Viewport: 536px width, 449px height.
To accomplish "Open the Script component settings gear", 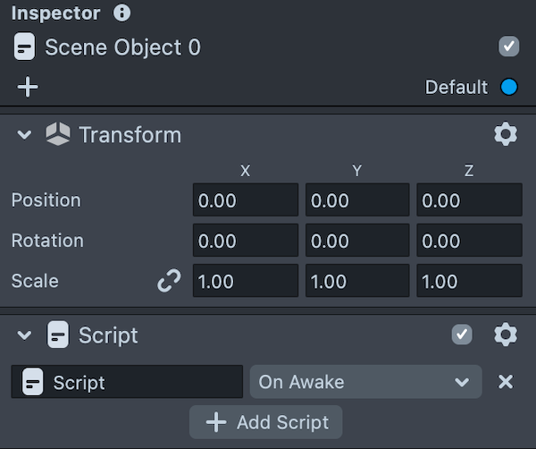I will point(506,335).
